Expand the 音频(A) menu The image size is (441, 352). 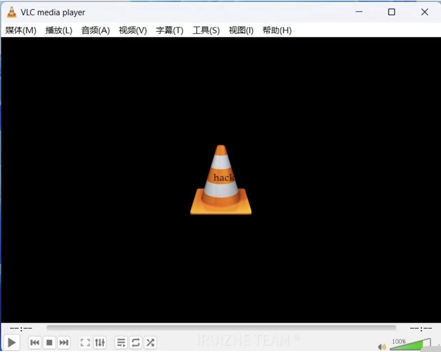point(95,30)
